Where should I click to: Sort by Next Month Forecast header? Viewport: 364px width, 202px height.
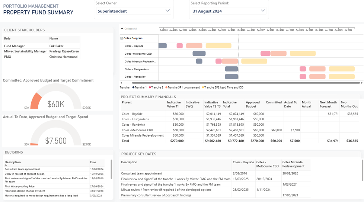pyautogui.click(x=328, y=105)
